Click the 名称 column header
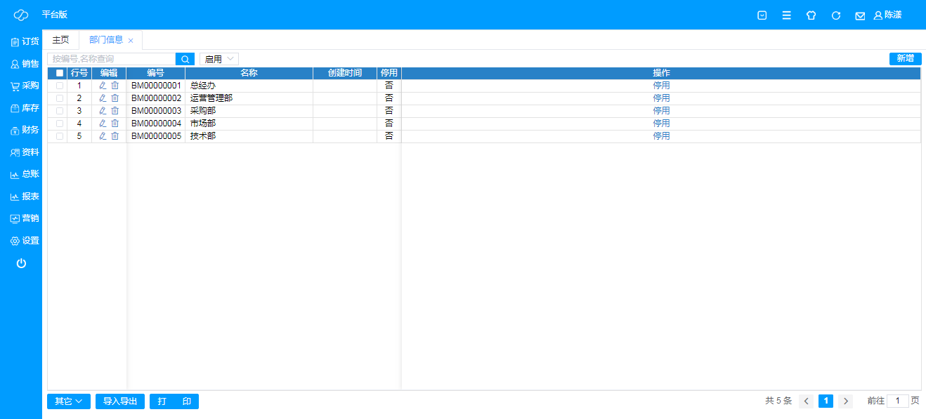Screen dimensions: 926x419 249,73
